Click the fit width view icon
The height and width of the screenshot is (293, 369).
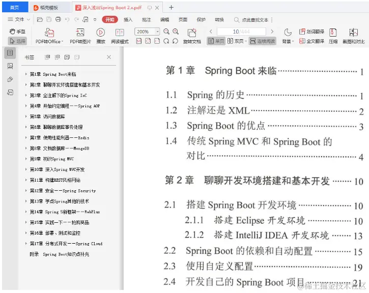point(157,41)
